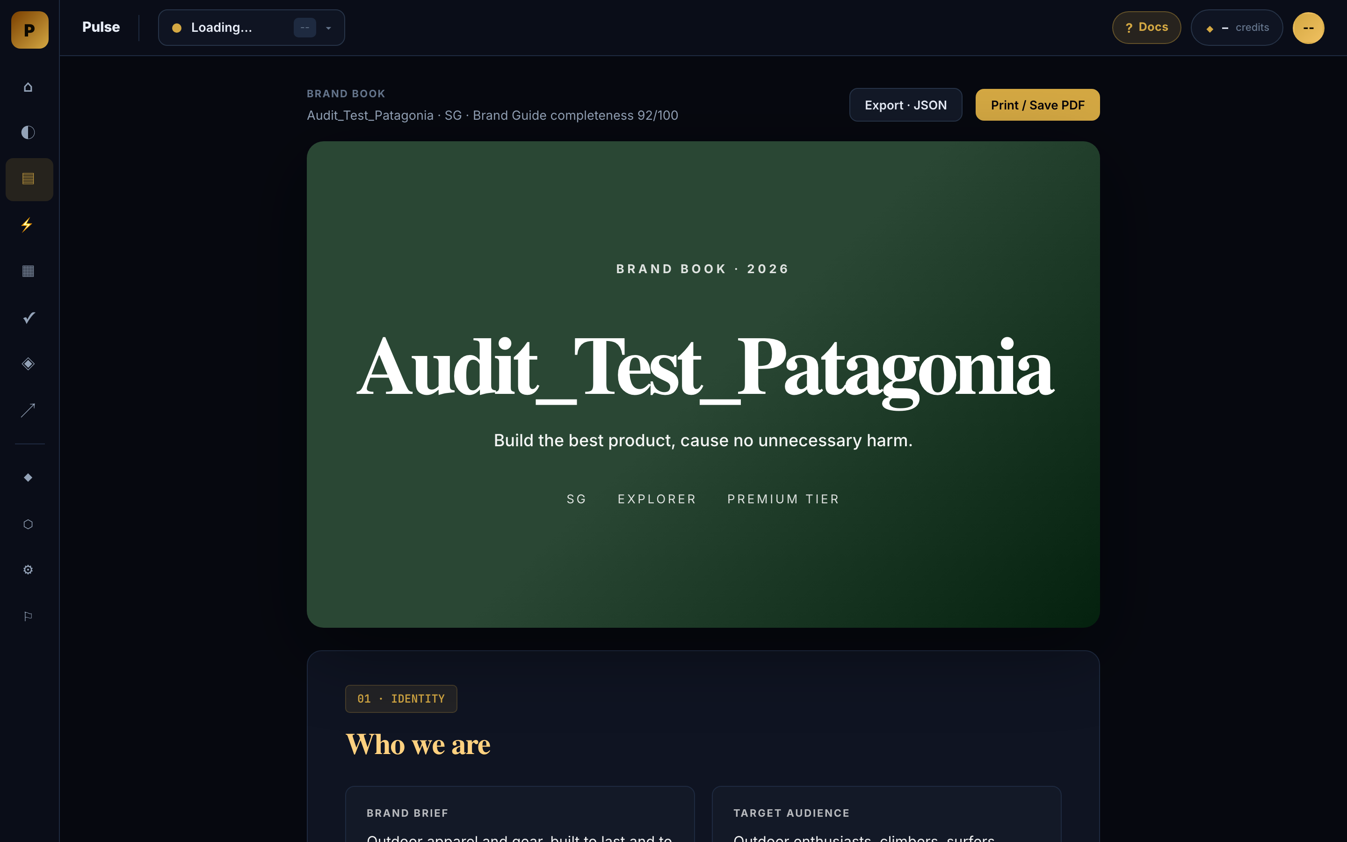Screen dimensions: 1347x842
Task: Click the 'BRAND BOOK · 2026' cover label
Action: click(702, 269)
